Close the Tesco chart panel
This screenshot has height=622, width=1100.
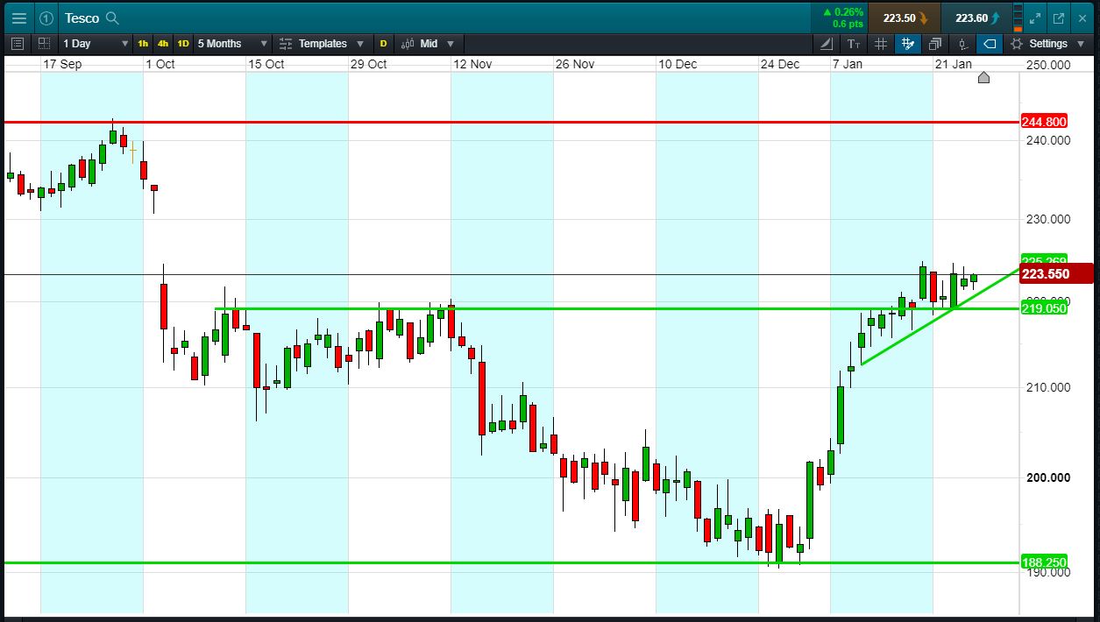tap(1082, 18)
